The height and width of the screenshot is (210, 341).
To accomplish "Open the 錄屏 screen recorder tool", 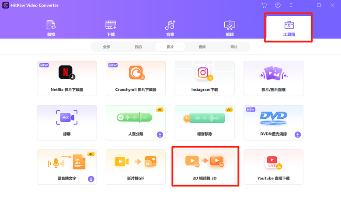I will [x=67, y=123].
